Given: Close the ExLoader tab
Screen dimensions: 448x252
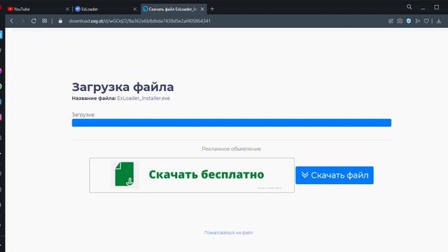Looking at the screenshot, I should (x=135, y=9).
